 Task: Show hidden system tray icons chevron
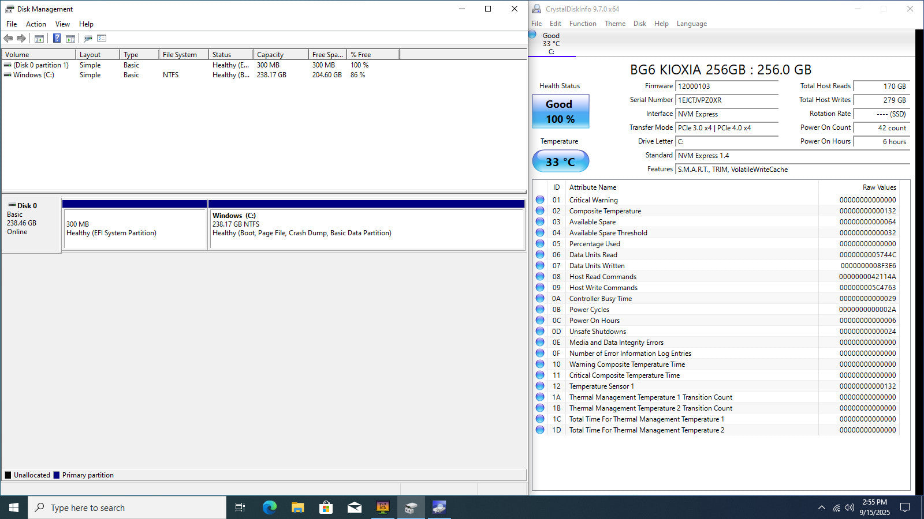(x=821, y=507)
